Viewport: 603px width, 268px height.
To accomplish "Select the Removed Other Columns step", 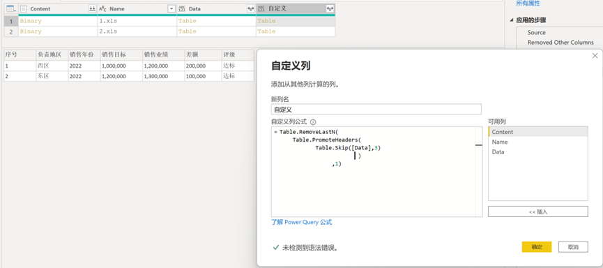I will (560, 43).
